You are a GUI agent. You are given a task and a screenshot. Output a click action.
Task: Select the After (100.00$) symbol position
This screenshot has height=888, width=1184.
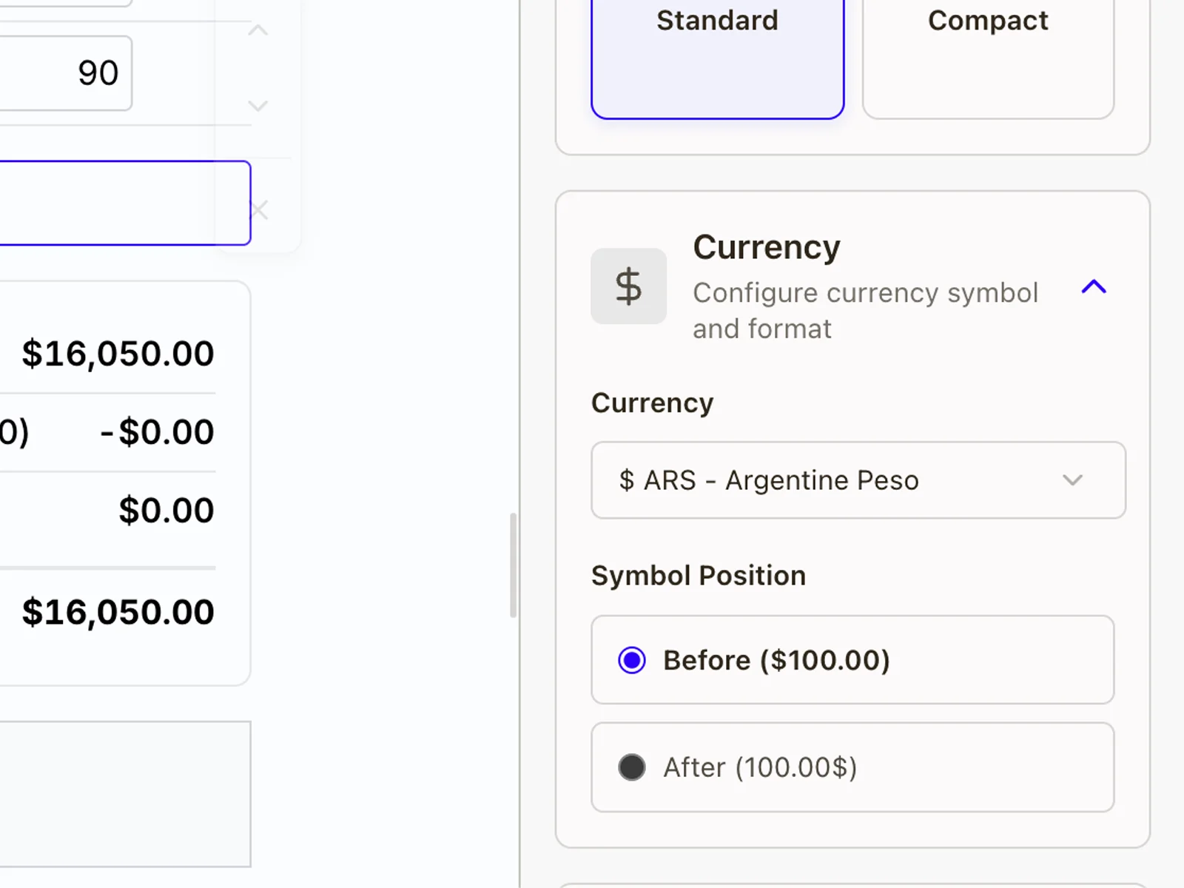631,767
